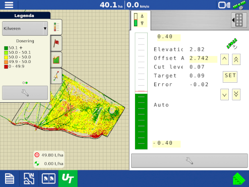Select the guidance line AB icon
This screenshot has width=249, height=187.
click(56, 76)
